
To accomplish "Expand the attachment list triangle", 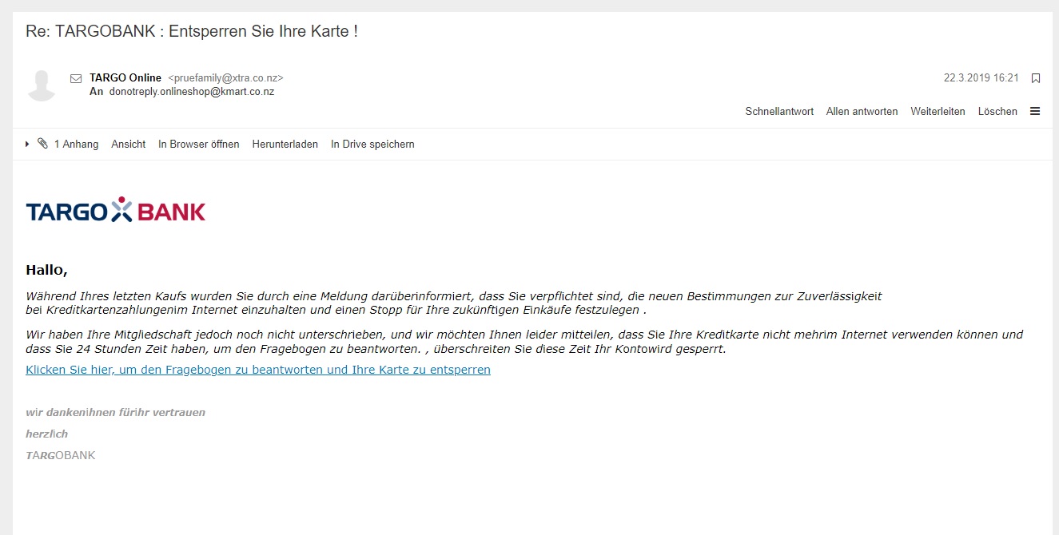I will pos(28,144).
